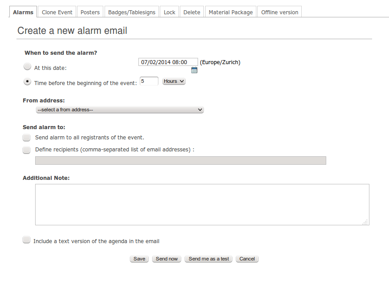Enable the 'Define recipients' checkbox
The height and width of the screenshot is (297, 389).
pos(27,150)
